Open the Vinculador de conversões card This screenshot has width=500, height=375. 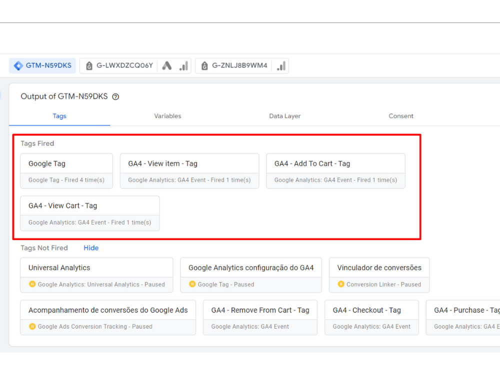coord(379,275)
